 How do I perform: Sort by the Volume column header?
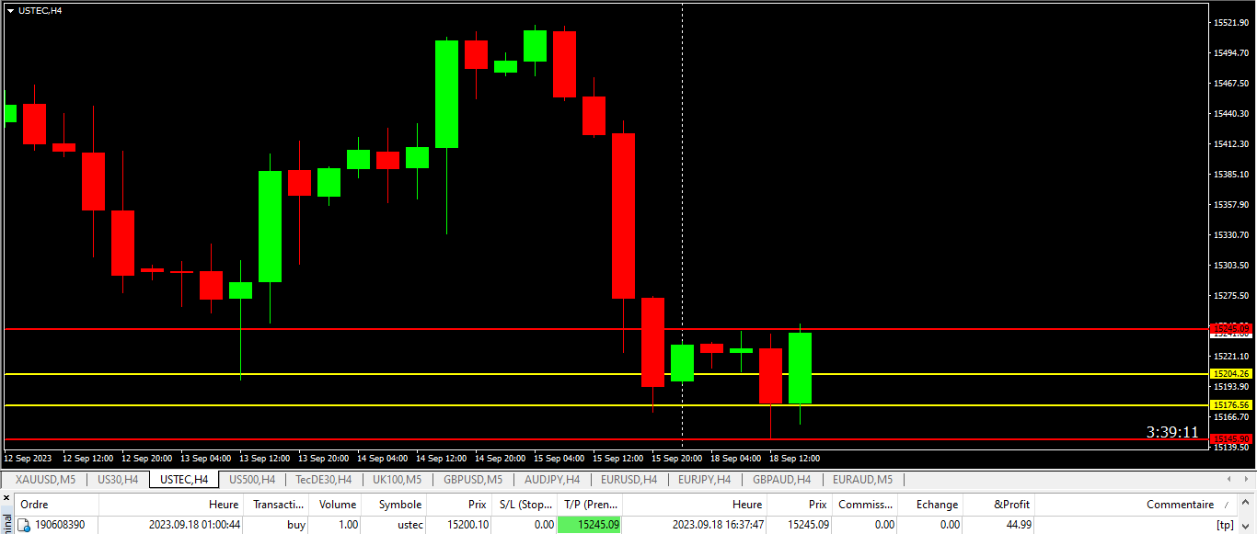pos(337,505)
